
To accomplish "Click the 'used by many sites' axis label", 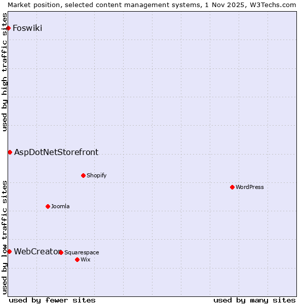I will click(x=254, y=300).
